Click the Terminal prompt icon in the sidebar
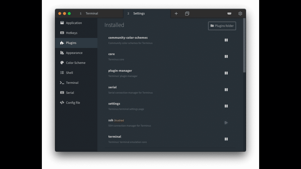This screenshot has width=301, height=169. pos(62,82)
